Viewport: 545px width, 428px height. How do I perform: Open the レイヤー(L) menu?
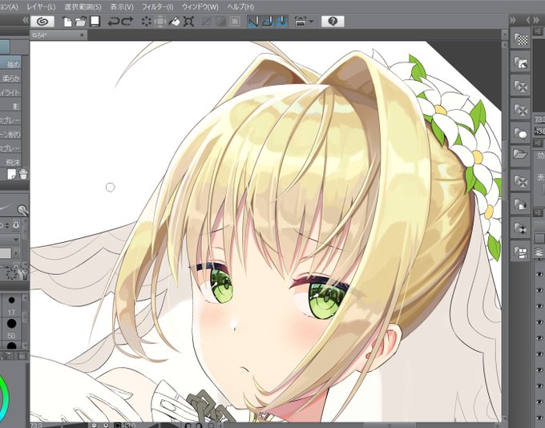coord(42,7)
